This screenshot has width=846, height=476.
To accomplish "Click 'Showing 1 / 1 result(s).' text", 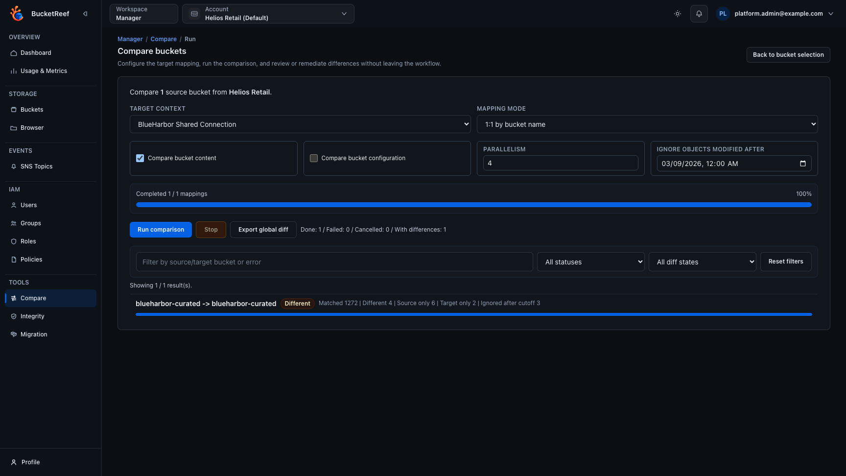I will coord(161,286).
